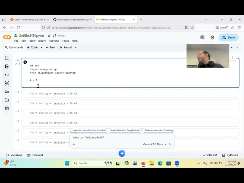Collapse the header with the chevron up arrow
The width and height of the screenshot is (244, 183).
(238, 47)
